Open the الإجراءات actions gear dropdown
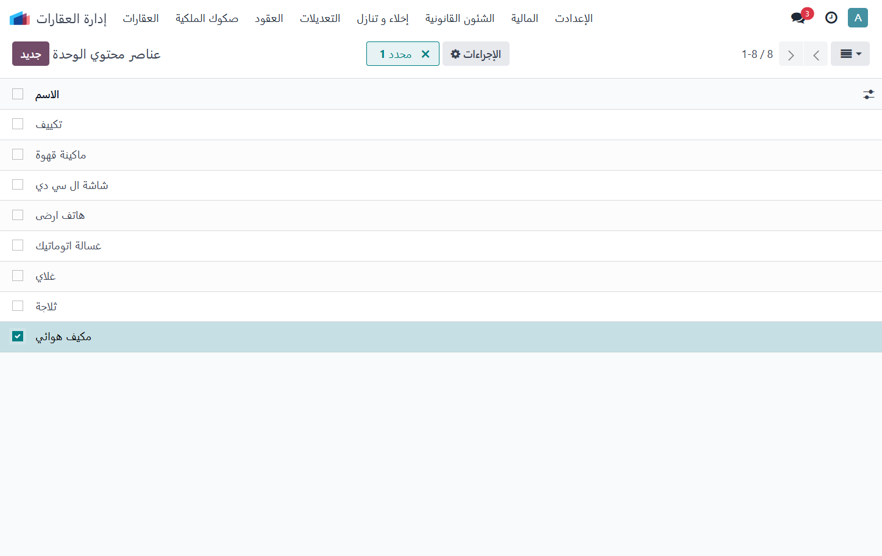This screenshot has width=882, height=556. tap(476, 54)
